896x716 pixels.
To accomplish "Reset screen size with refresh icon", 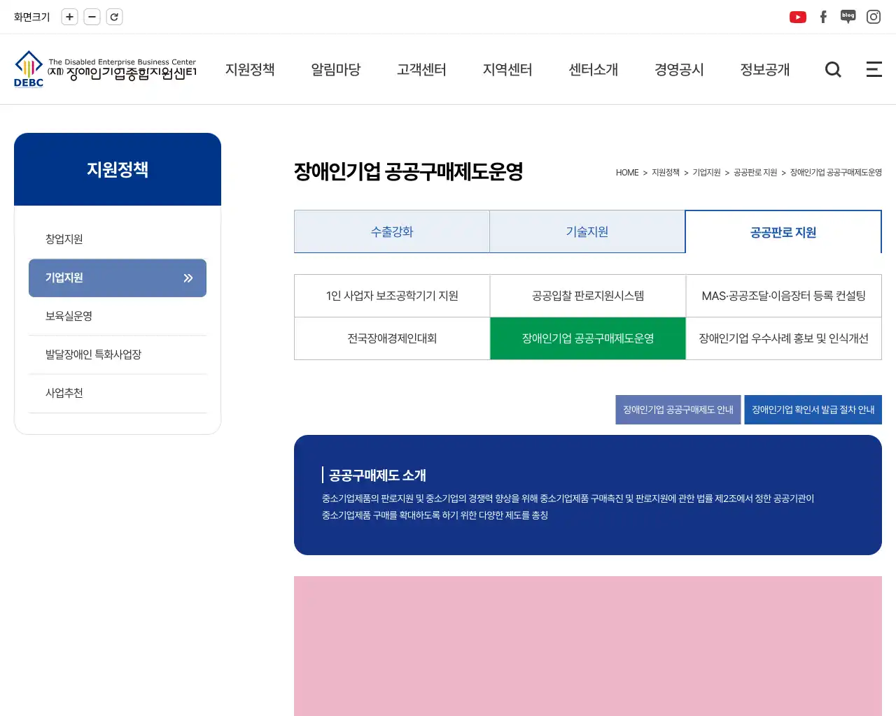I will (114, 17).
